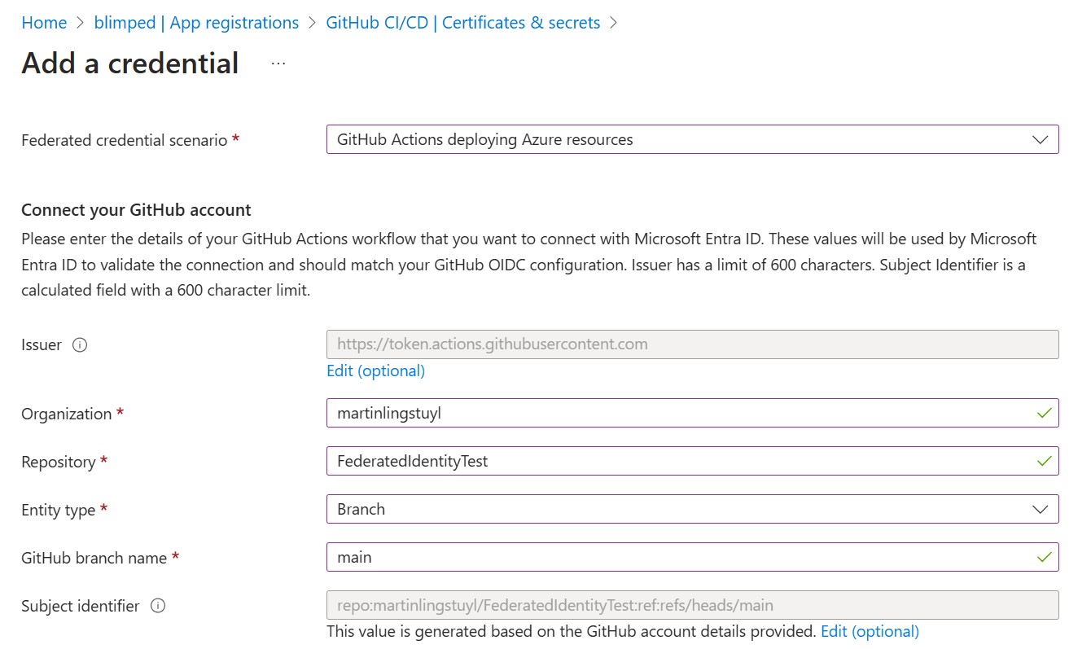Viewport: 1091px width, 649px height.
Task: Click the branch name field green checkmark
Action: [1044, 557]
